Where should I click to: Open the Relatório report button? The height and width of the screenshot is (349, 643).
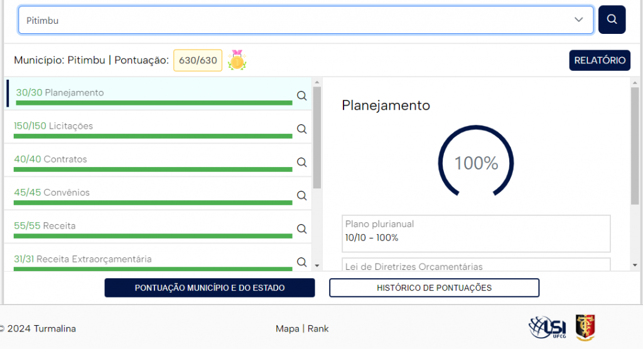tap(599, 60)
